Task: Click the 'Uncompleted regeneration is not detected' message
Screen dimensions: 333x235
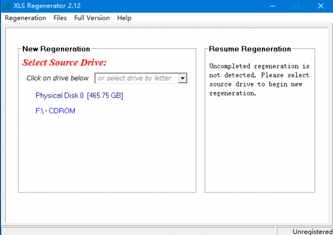Action: tap(259, 80)
